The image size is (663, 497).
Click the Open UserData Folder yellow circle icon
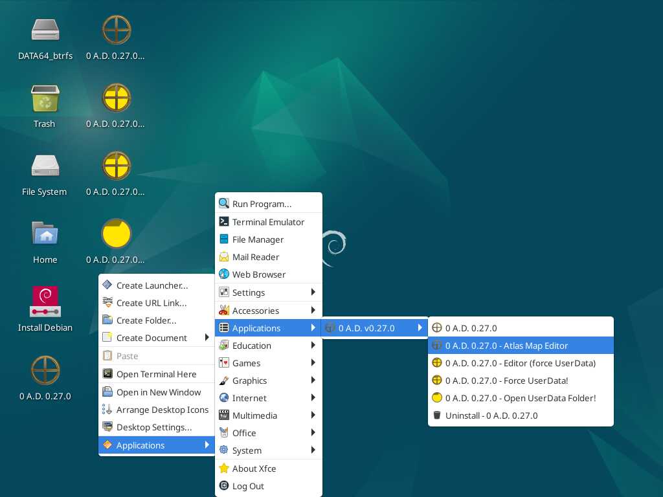point(437,398)
